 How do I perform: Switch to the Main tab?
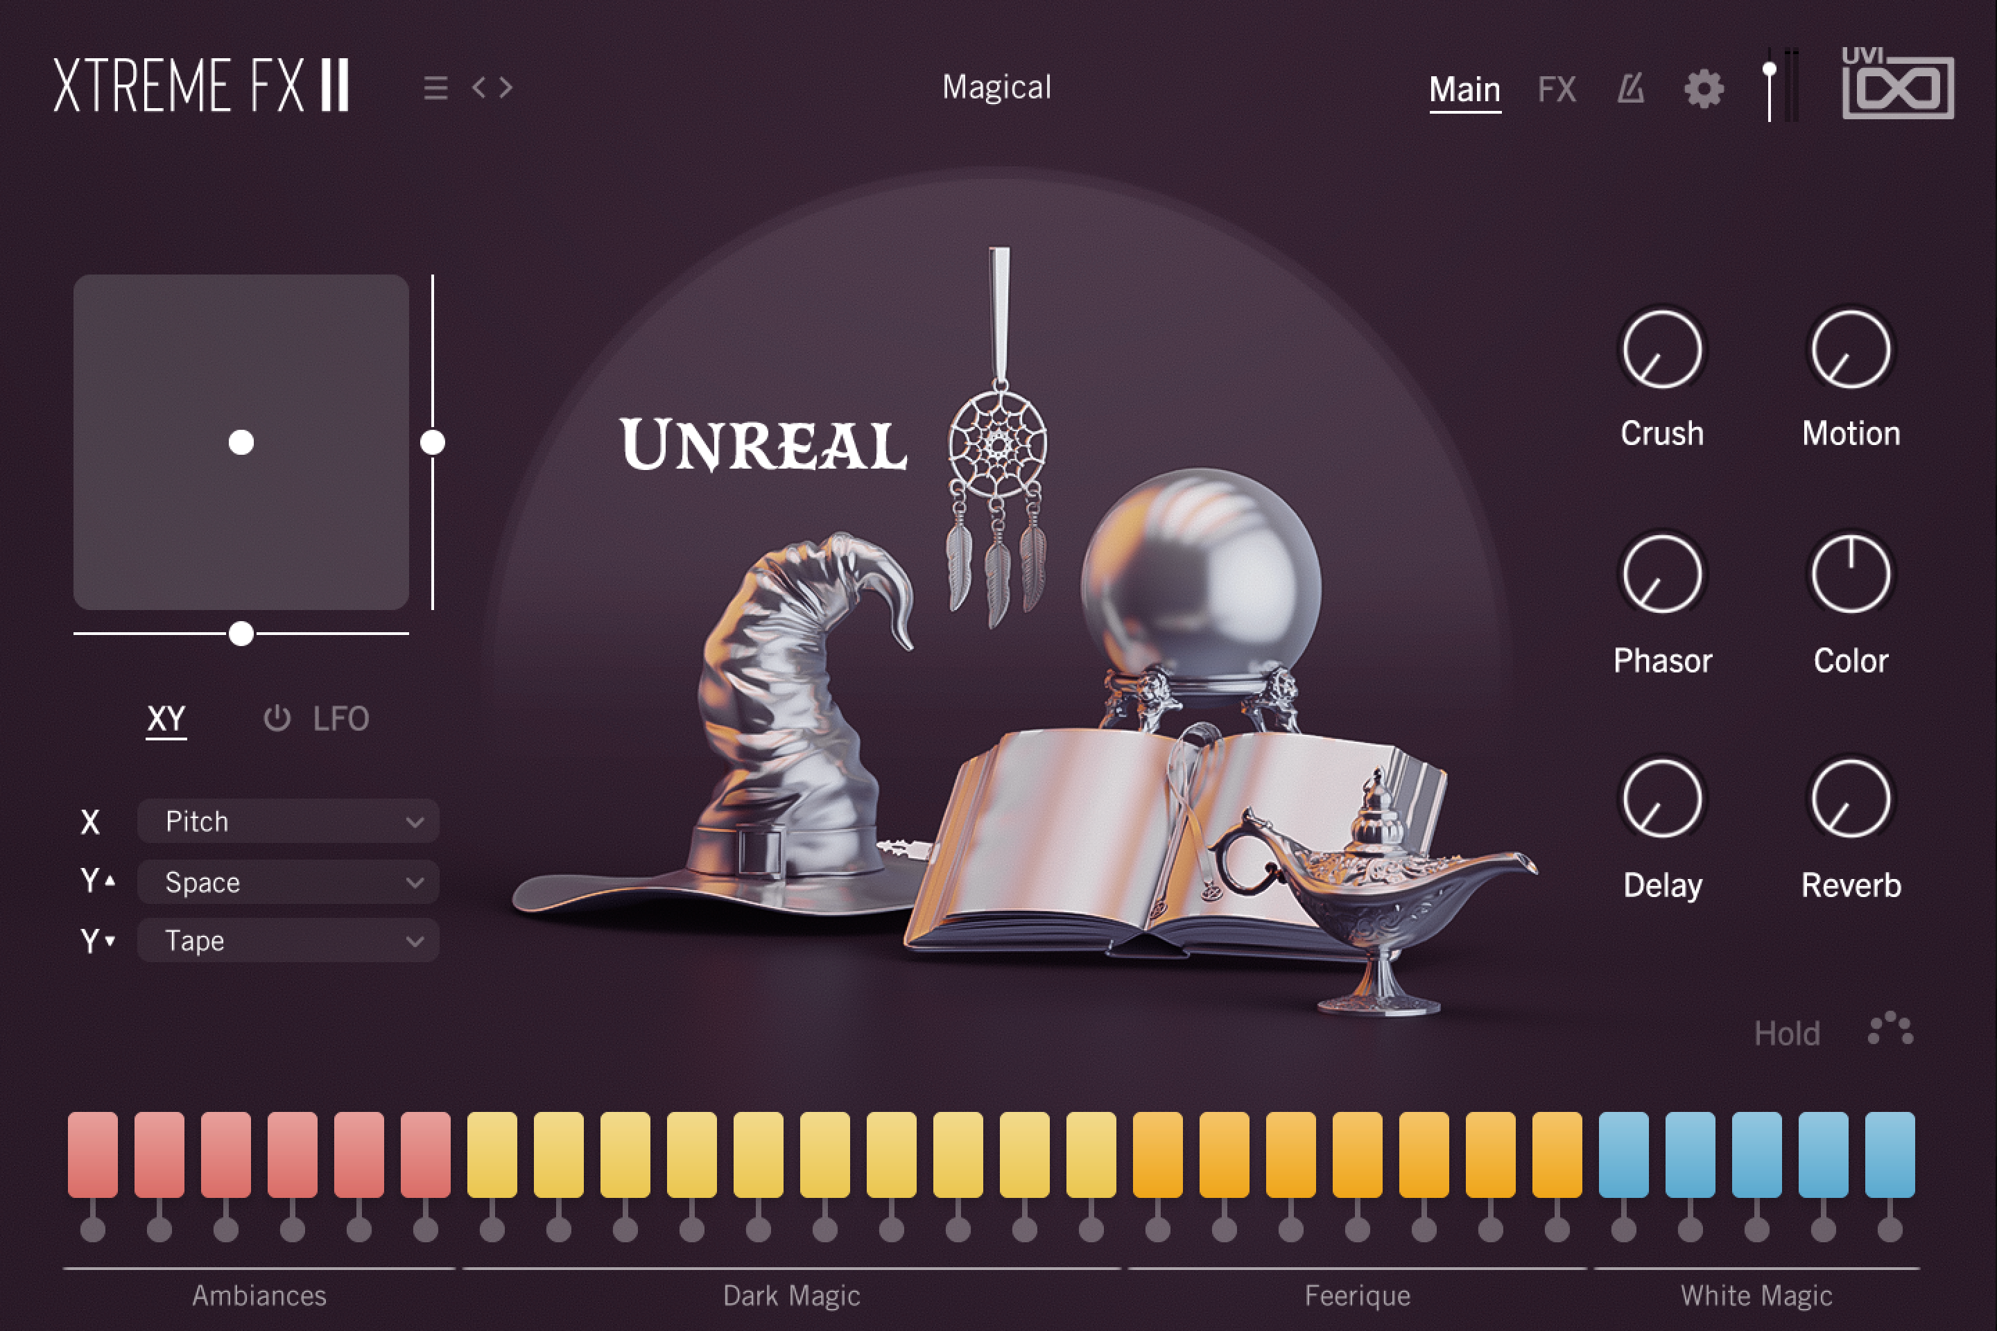coord(1464,89)
